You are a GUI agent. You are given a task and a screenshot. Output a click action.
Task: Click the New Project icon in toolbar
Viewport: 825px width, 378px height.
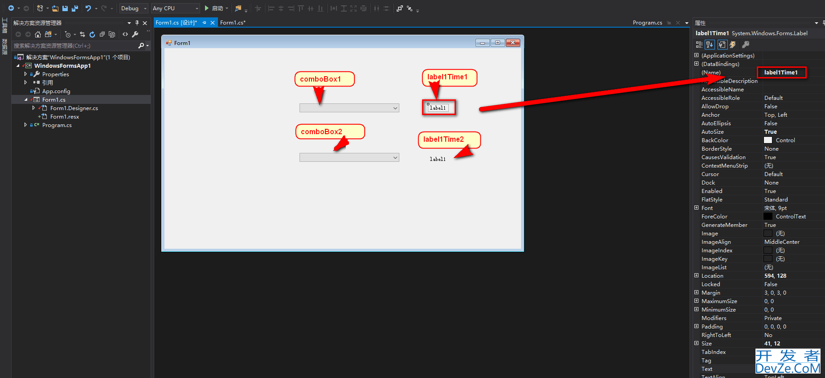pos(40,8)
